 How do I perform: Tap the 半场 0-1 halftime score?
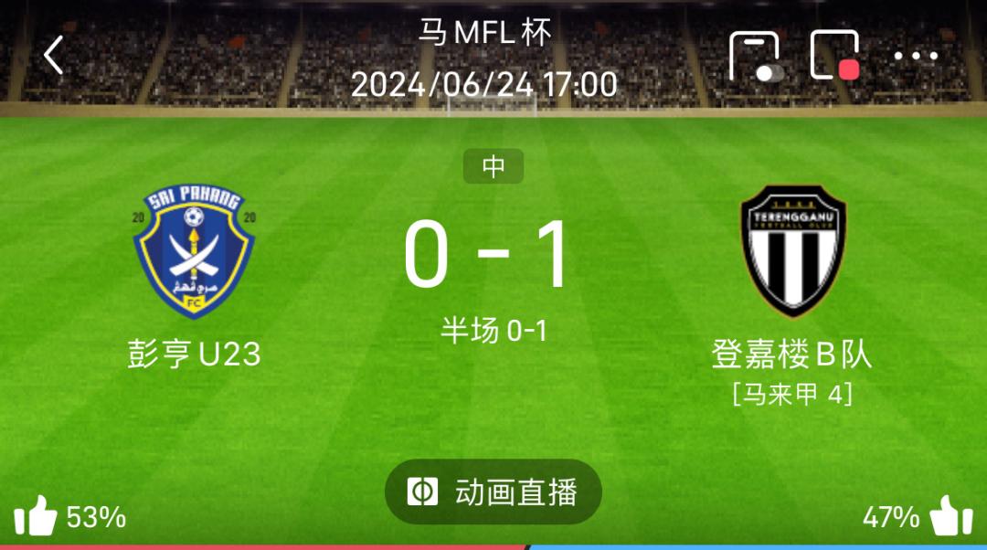[x=493, y=331]
